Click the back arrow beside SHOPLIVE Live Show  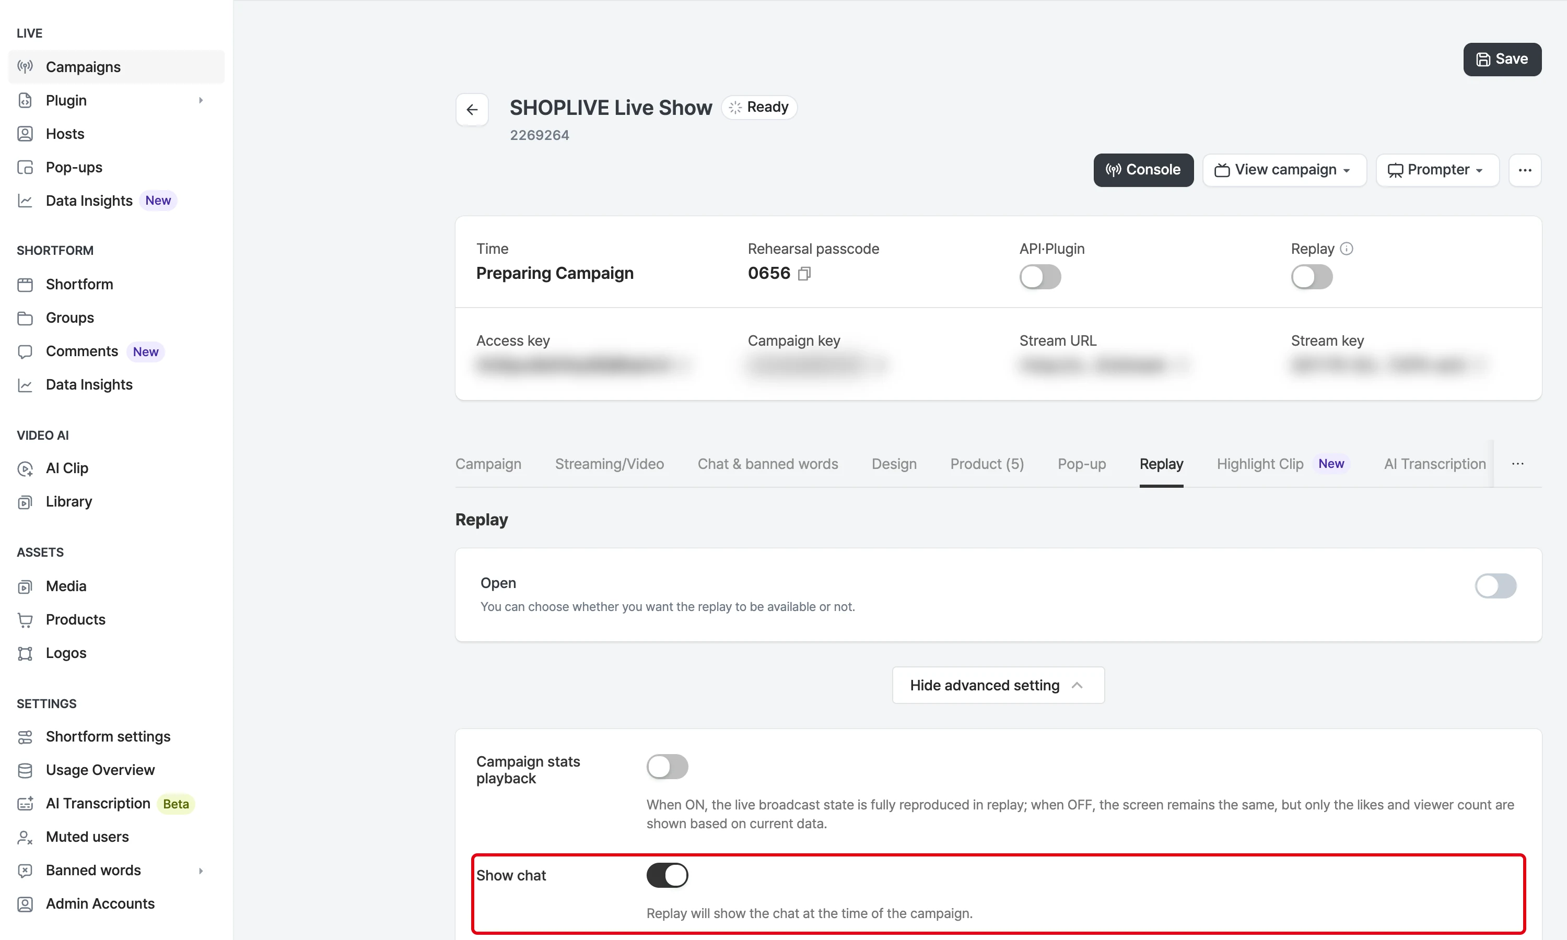click(472, 110)
